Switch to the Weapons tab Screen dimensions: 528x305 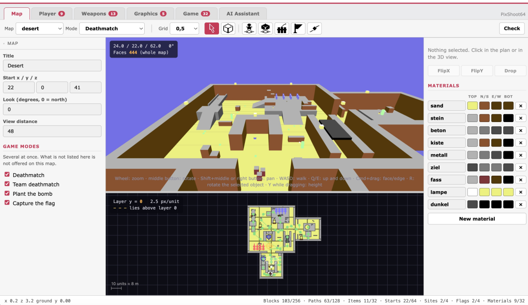tap(99, 14)
